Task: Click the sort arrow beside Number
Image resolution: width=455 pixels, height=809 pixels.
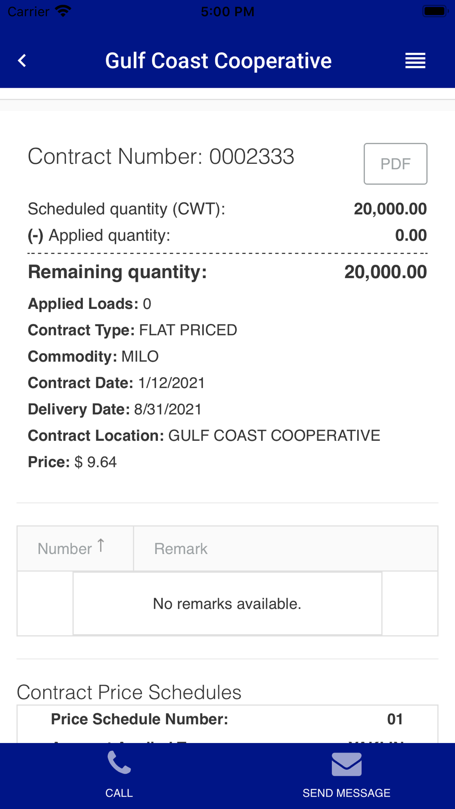Action: coord(101,545)
